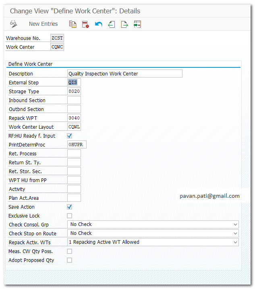Select the Storage Type field containing 8020
255x289 pixels.
(x=74, y=92)
